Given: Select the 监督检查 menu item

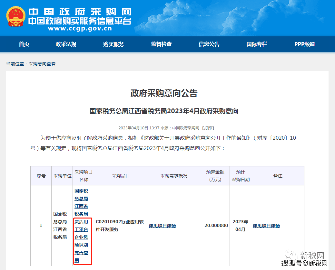Looking at the screenshot, I should coord(161,44).
